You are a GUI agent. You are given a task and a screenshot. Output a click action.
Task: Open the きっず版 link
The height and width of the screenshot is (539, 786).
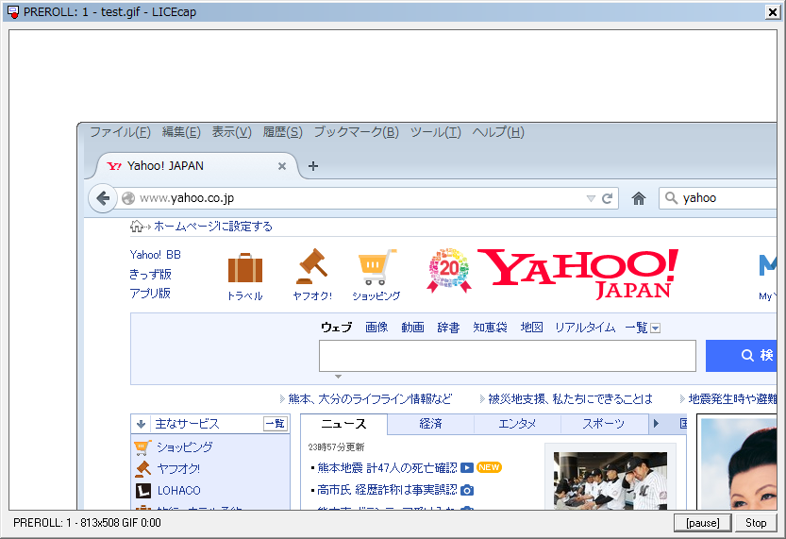click(x=150, y=275)
